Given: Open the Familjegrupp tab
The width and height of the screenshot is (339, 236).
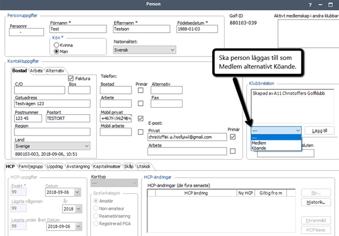Looking at the screenshot, I should 30,166.
